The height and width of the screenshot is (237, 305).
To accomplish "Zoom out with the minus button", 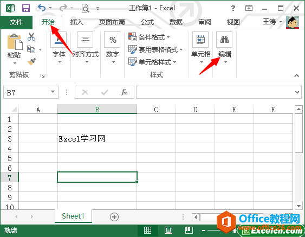I will point(204,230).
